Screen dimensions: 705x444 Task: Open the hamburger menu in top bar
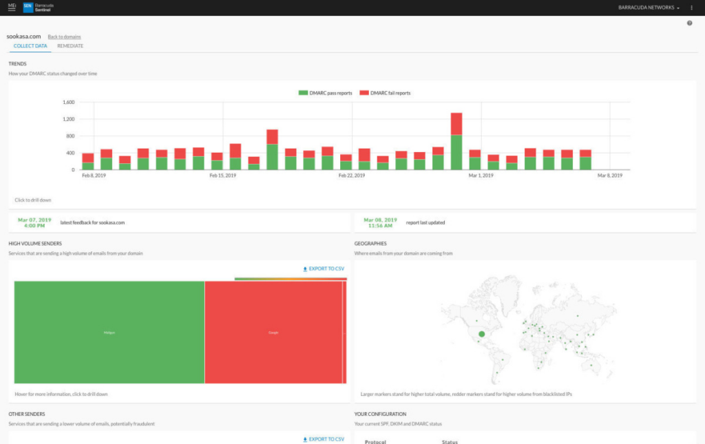click(11, 7)
